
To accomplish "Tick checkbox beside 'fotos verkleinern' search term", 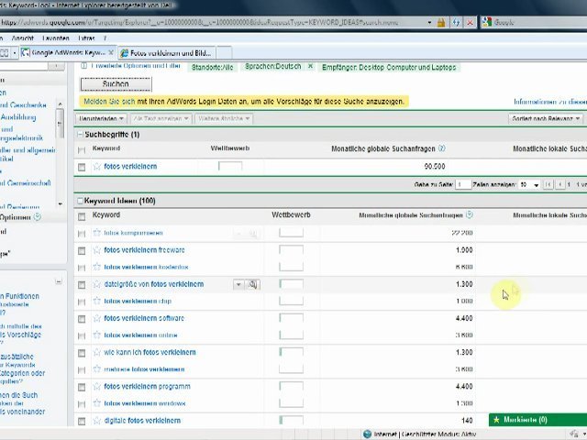I will [82, 167].
